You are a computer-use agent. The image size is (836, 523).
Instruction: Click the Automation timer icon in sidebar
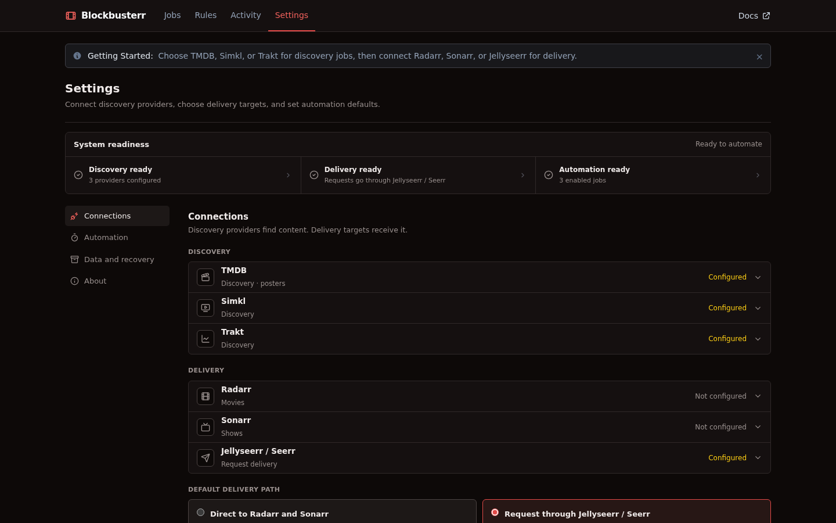(74, 238)
